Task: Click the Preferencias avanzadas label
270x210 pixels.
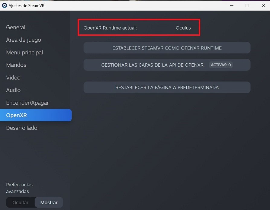Action: pos(19,188)
